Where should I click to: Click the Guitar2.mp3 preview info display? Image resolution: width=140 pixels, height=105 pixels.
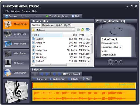(x=116, y=47)
